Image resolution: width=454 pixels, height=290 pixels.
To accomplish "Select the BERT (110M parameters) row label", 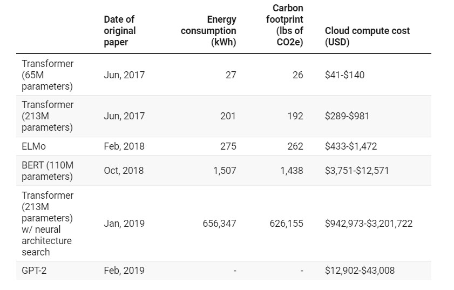I will click(48, 171).
